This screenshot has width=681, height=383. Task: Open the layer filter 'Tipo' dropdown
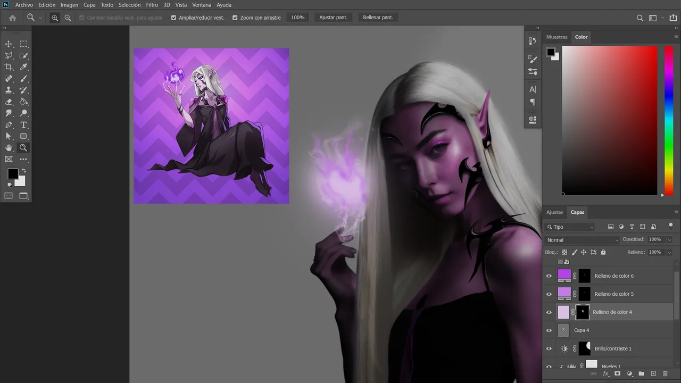click(x=570, y=227)
